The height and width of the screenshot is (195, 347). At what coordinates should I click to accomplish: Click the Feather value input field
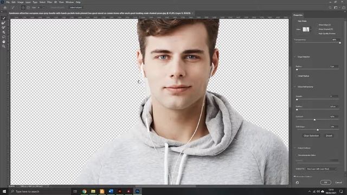tap(334, 106)
